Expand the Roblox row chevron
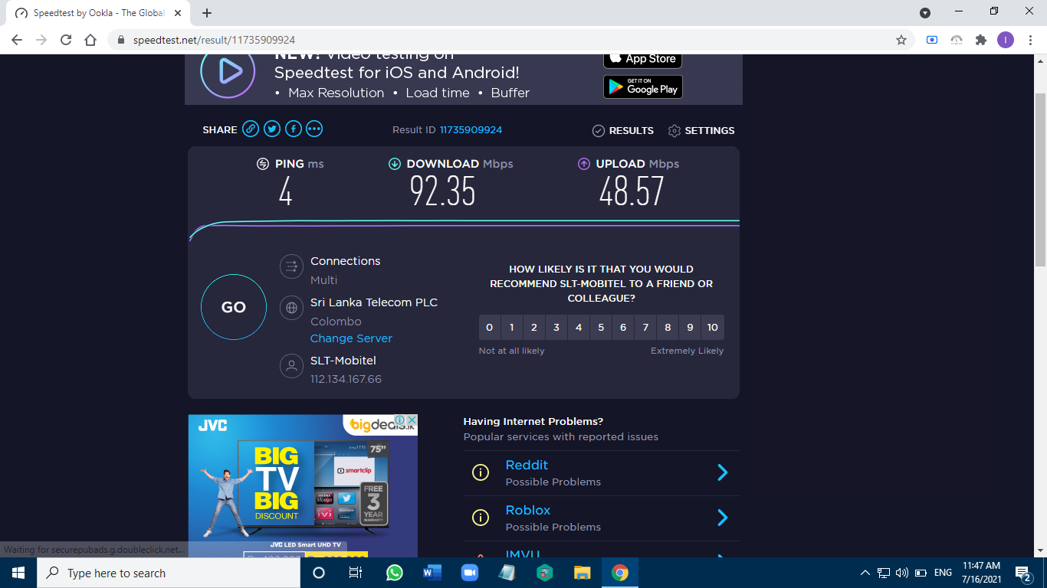The image size is (1047, 588). pos(722,518)
